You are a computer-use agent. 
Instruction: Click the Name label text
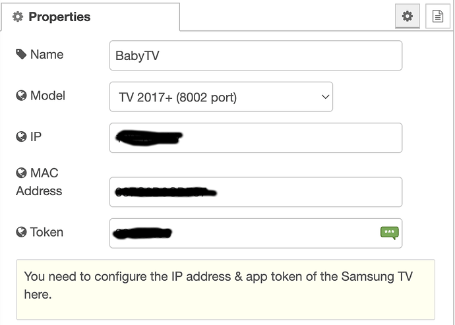(x=47, y=54)
